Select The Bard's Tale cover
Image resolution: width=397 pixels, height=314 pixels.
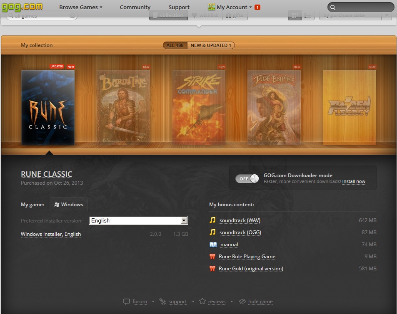pyautogui.click(x=123, y=107)
